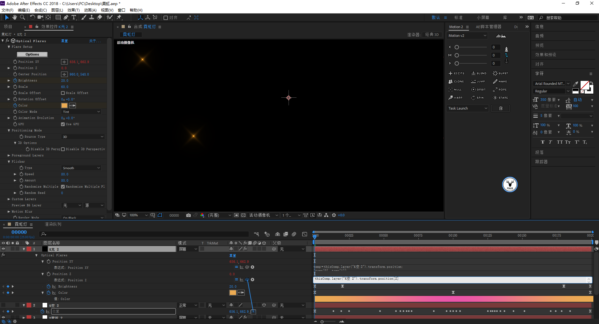Select the Rectangle shape tool
Screen dimensions: 599x324
point(58,17)
